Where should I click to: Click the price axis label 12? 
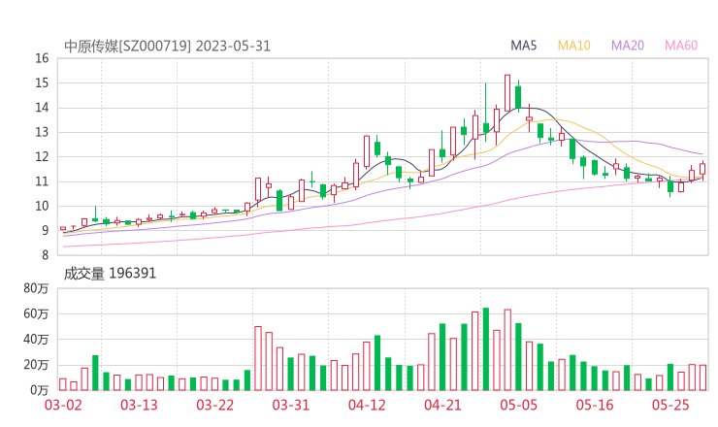[x=42, y=156]
